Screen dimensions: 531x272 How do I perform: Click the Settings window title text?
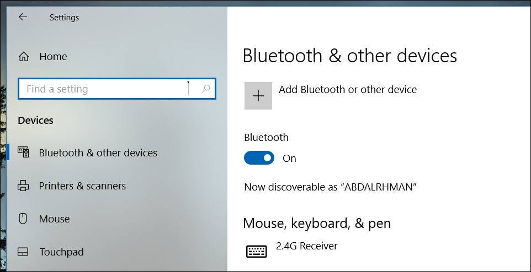click(64, 18)
